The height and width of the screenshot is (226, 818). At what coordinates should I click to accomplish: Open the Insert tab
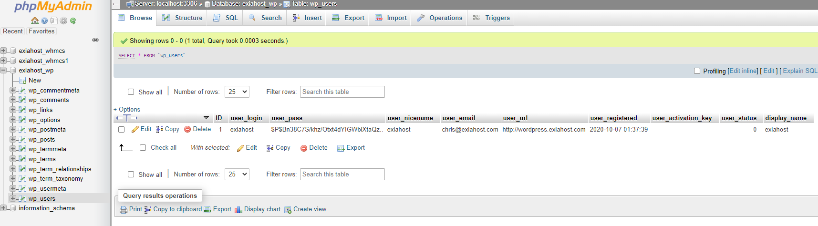coord(307,18)
